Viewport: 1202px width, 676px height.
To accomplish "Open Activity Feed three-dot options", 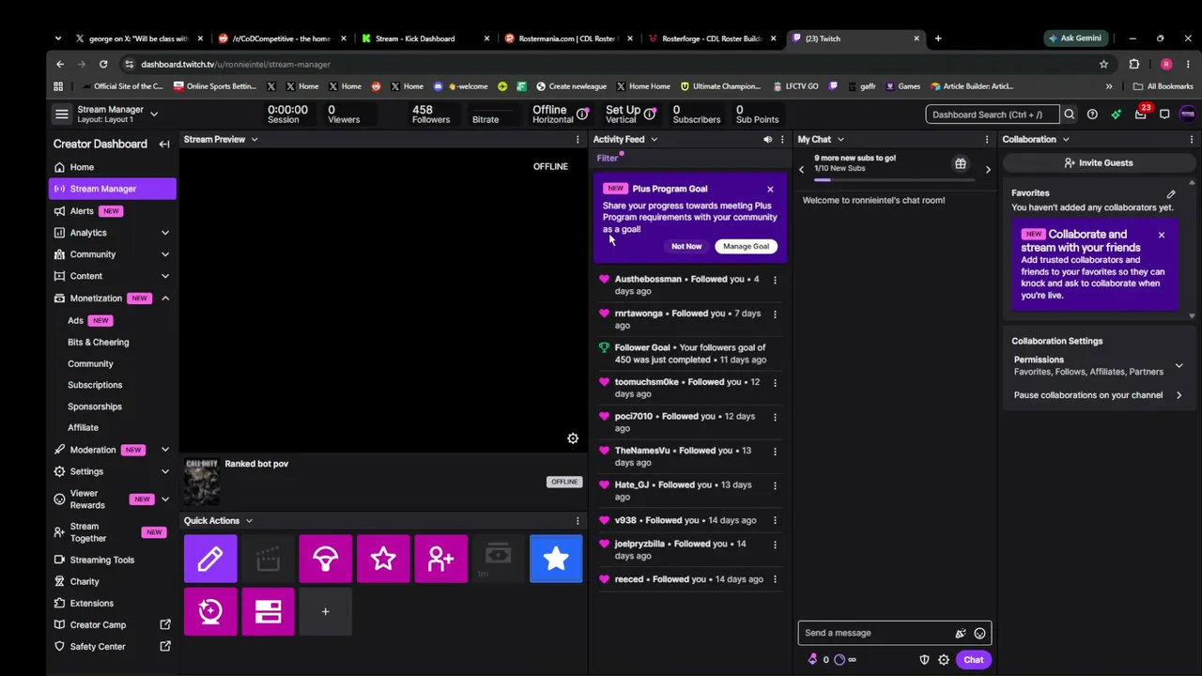I will coord(781,139).
